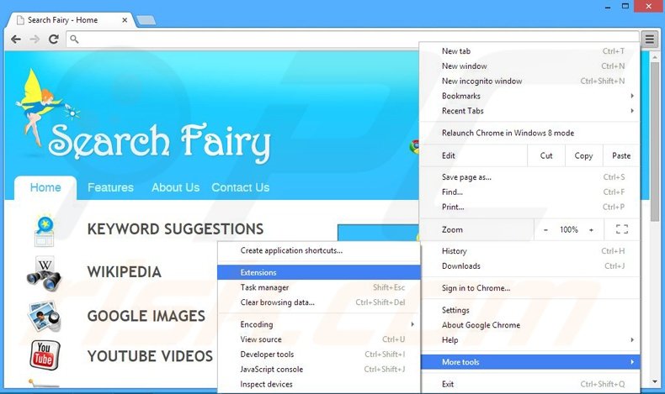This screenshot has width=665, height=394.
Task: Open Task manager from submenu
Action: pos(318,287)
